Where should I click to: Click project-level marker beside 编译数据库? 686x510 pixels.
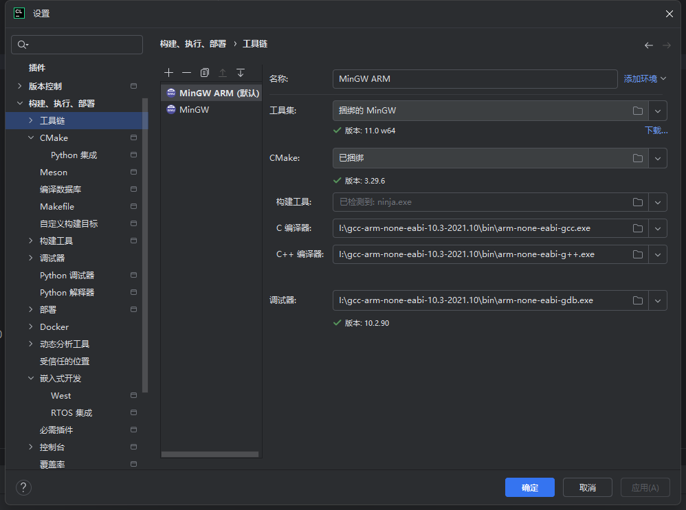coord(134,189)
